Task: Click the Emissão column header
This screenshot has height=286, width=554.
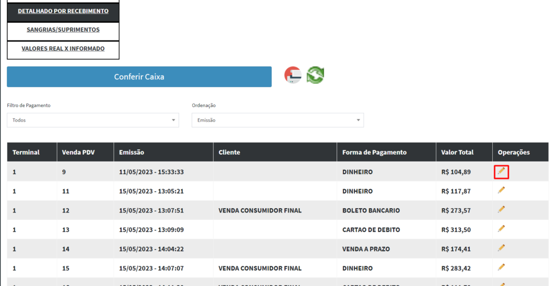Action: [132, 152]
